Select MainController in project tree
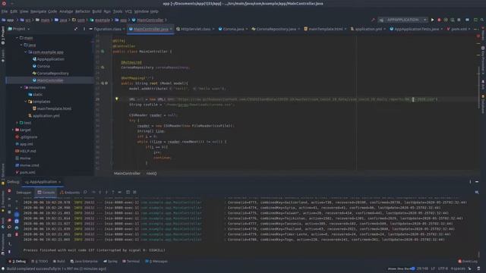Screen dimensions: 486x273 pos(50,80)
